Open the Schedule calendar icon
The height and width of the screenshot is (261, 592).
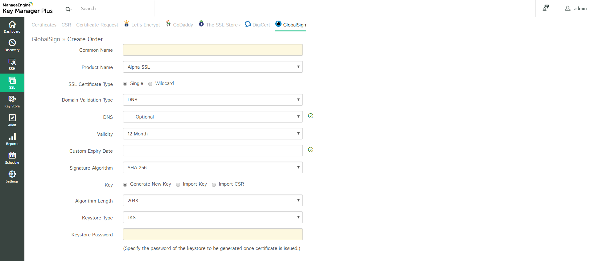coord(12,158)
